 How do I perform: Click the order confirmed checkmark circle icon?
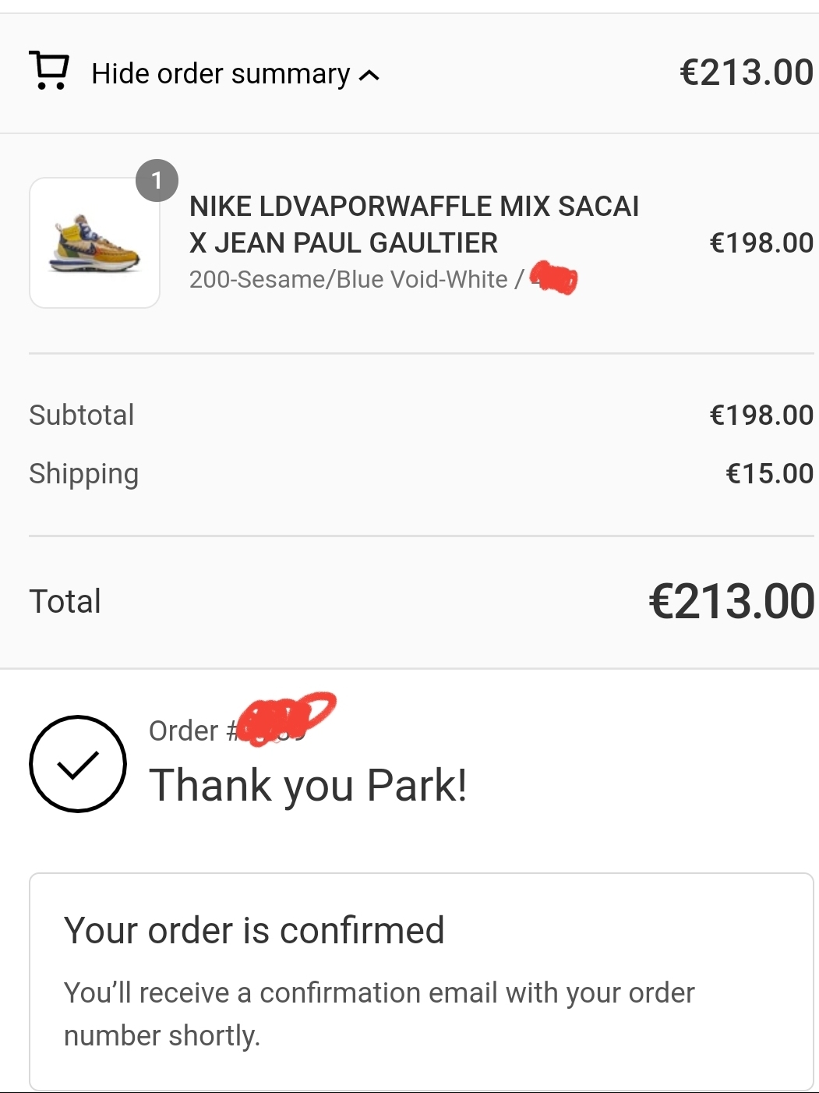[78, 764]
